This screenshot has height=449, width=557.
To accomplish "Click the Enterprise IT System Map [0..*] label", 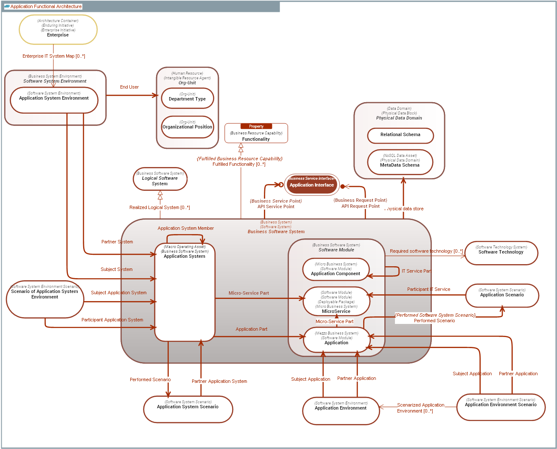I will pos(54,56).
